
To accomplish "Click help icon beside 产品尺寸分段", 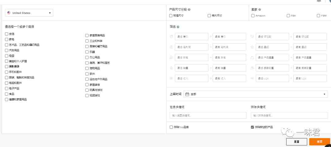I will pos(189,9).
